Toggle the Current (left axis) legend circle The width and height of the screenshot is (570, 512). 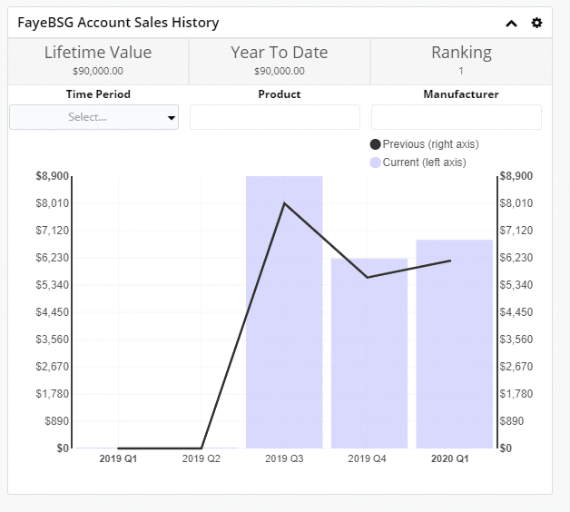(375, 162)
